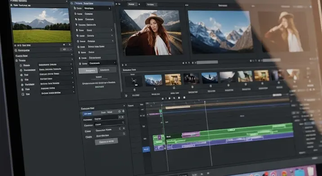Open the last dropdown in left properties list
The width and height of the screenshot is (322, 176).
click(x=58, y=92)
